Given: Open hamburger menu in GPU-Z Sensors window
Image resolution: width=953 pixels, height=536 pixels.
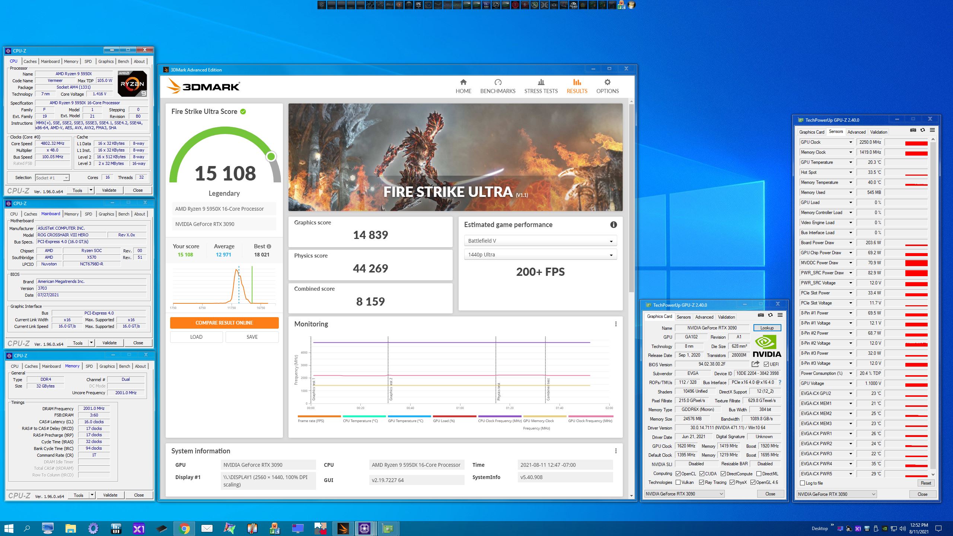Looking at the screenshot, I should pyautogui.click(x=932, y=130).
